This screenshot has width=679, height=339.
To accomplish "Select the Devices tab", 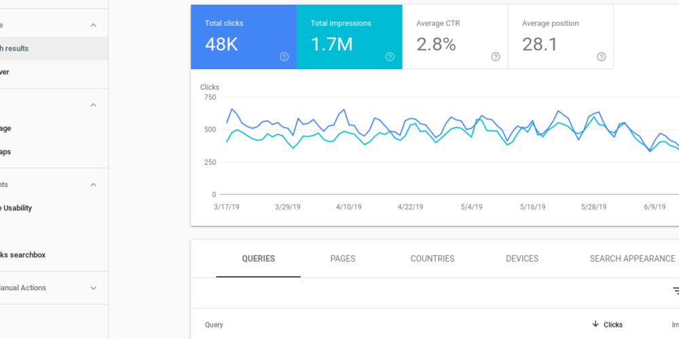I will (x=522, y=258).
